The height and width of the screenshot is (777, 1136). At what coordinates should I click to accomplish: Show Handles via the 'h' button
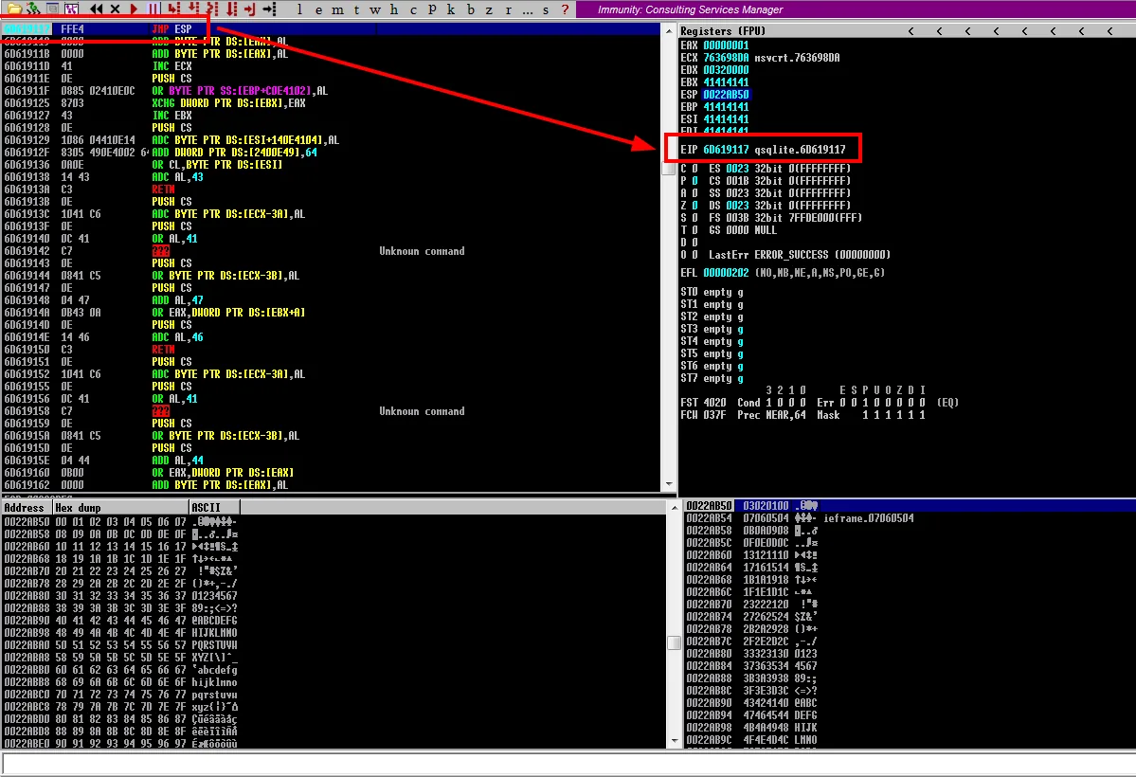pos(393,9)
